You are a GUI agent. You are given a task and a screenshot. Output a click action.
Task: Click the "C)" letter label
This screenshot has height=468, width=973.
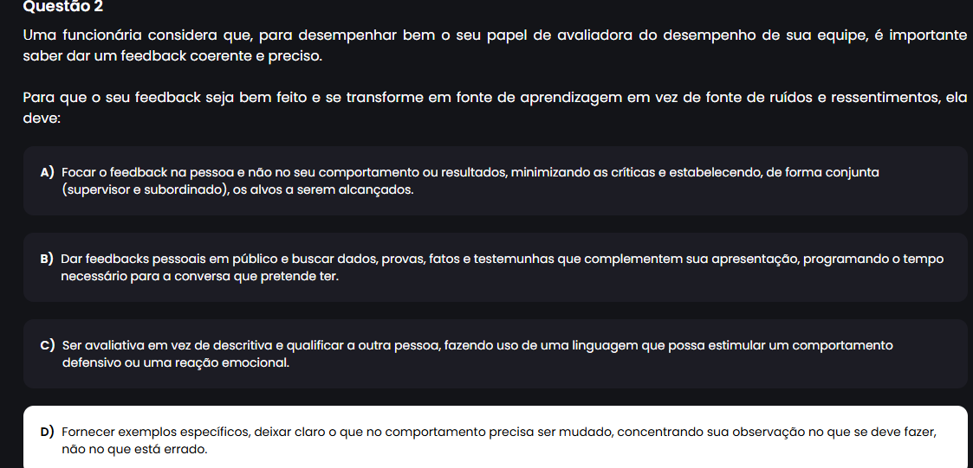pos(48,345)
